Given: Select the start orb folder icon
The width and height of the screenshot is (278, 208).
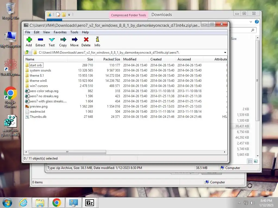Looking at the screenshot, I should [x=27, y=65].
